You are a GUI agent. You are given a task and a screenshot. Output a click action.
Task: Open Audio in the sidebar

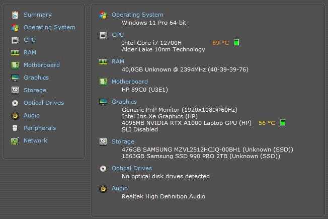click(32, 115)
